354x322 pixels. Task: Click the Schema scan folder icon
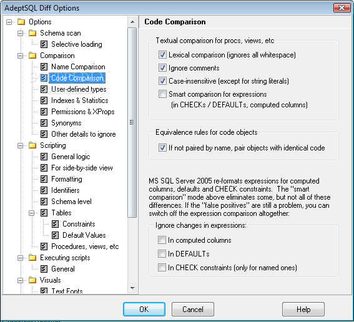(32, 33)
